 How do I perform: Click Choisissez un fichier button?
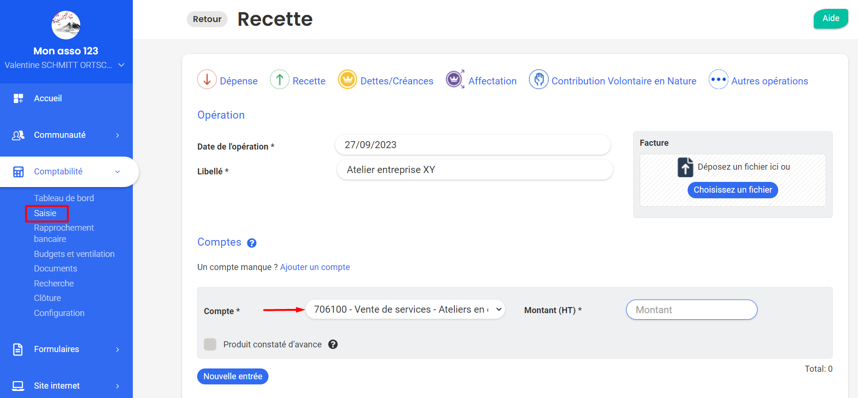[x=733, y=190]
